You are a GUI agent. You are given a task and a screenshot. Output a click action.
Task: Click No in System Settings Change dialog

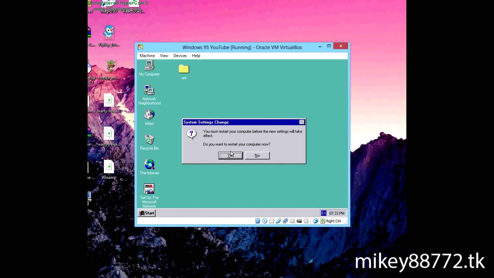(257, 155)
